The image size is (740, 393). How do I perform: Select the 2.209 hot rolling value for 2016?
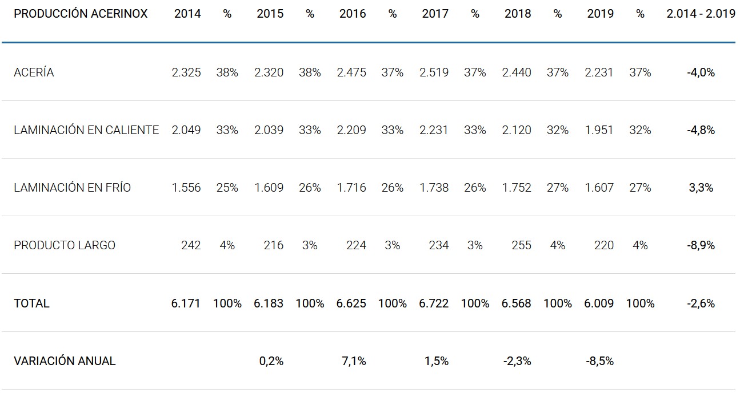[351, 130]
